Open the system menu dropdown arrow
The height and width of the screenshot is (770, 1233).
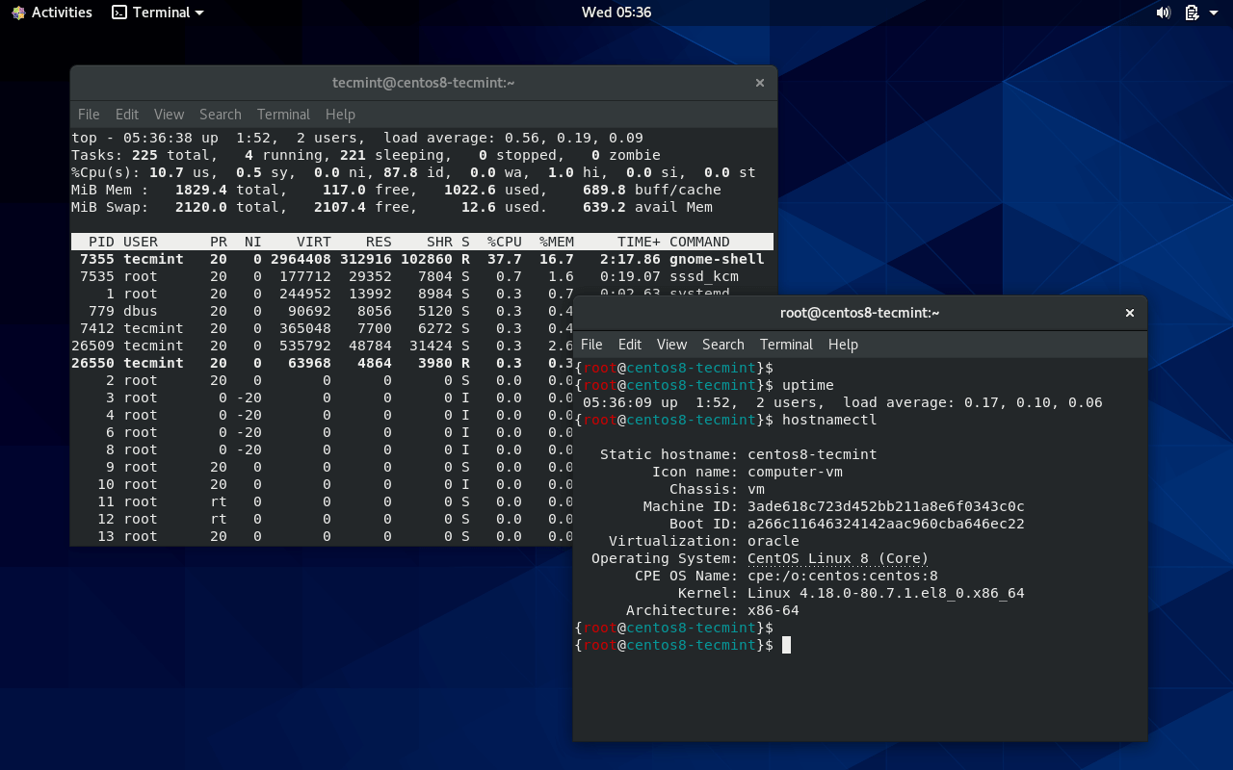pos(1213,13)
